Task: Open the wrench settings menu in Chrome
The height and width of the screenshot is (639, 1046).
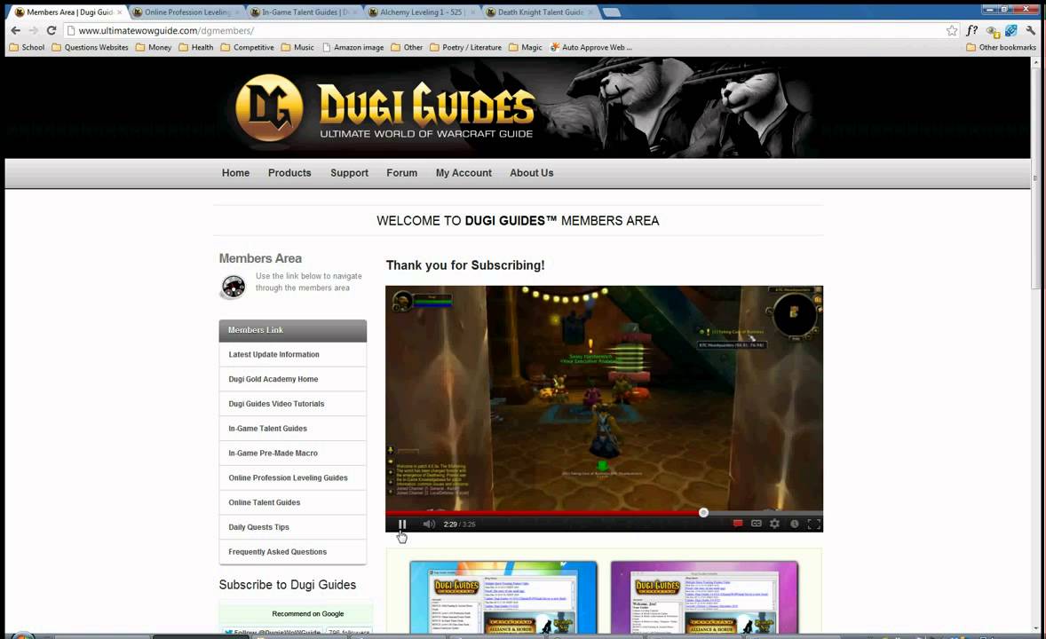Action: 1031,31
